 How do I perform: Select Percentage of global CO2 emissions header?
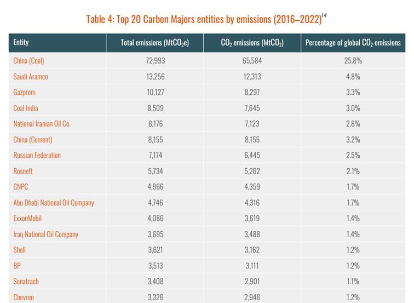tap(353, 43)
